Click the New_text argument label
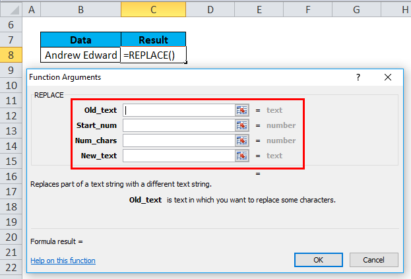Viewport: 411px width, 279px height. [x=99, y=156]
